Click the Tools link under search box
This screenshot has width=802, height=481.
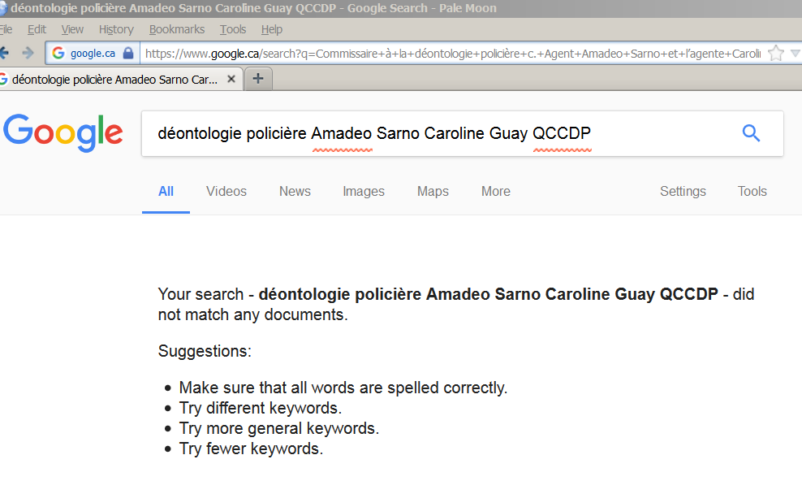(752, 192)
